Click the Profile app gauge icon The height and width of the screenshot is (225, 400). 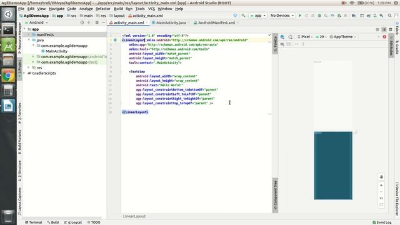pos(332,16)
